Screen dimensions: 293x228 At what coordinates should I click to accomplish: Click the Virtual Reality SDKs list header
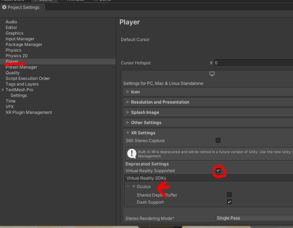click(209, 178)
